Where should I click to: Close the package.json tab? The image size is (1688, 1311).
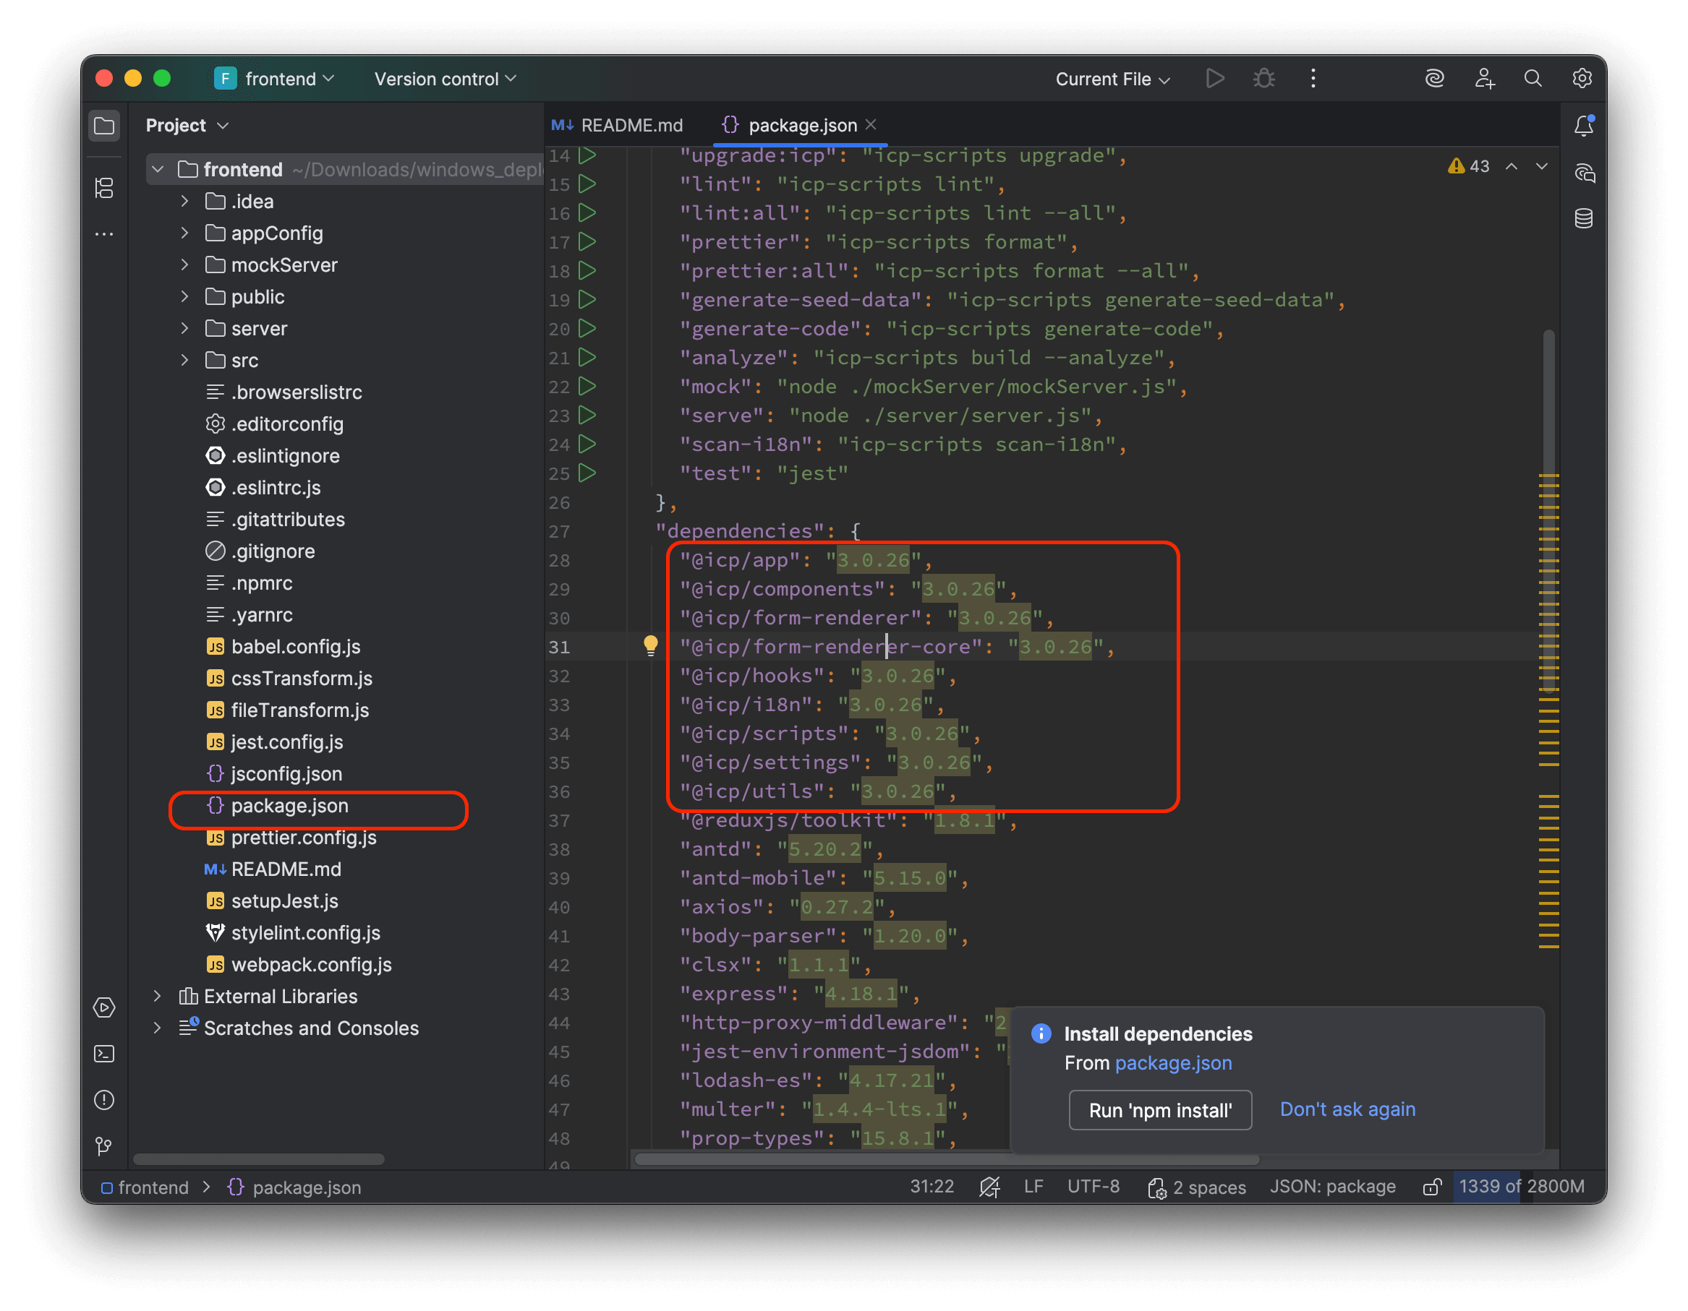[871, 124]
